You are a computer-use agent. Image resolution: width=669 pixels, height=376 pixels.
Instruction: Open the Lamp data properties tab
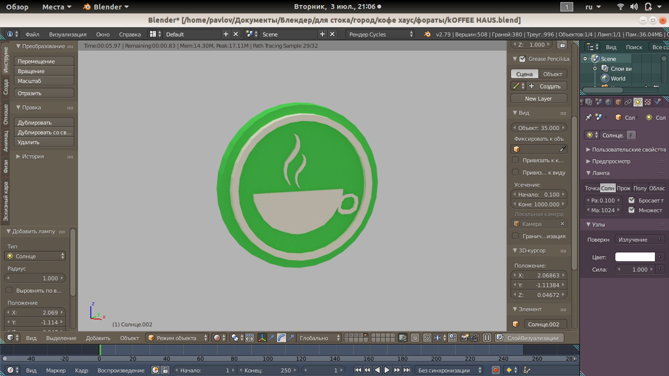[x=638, y=102]
